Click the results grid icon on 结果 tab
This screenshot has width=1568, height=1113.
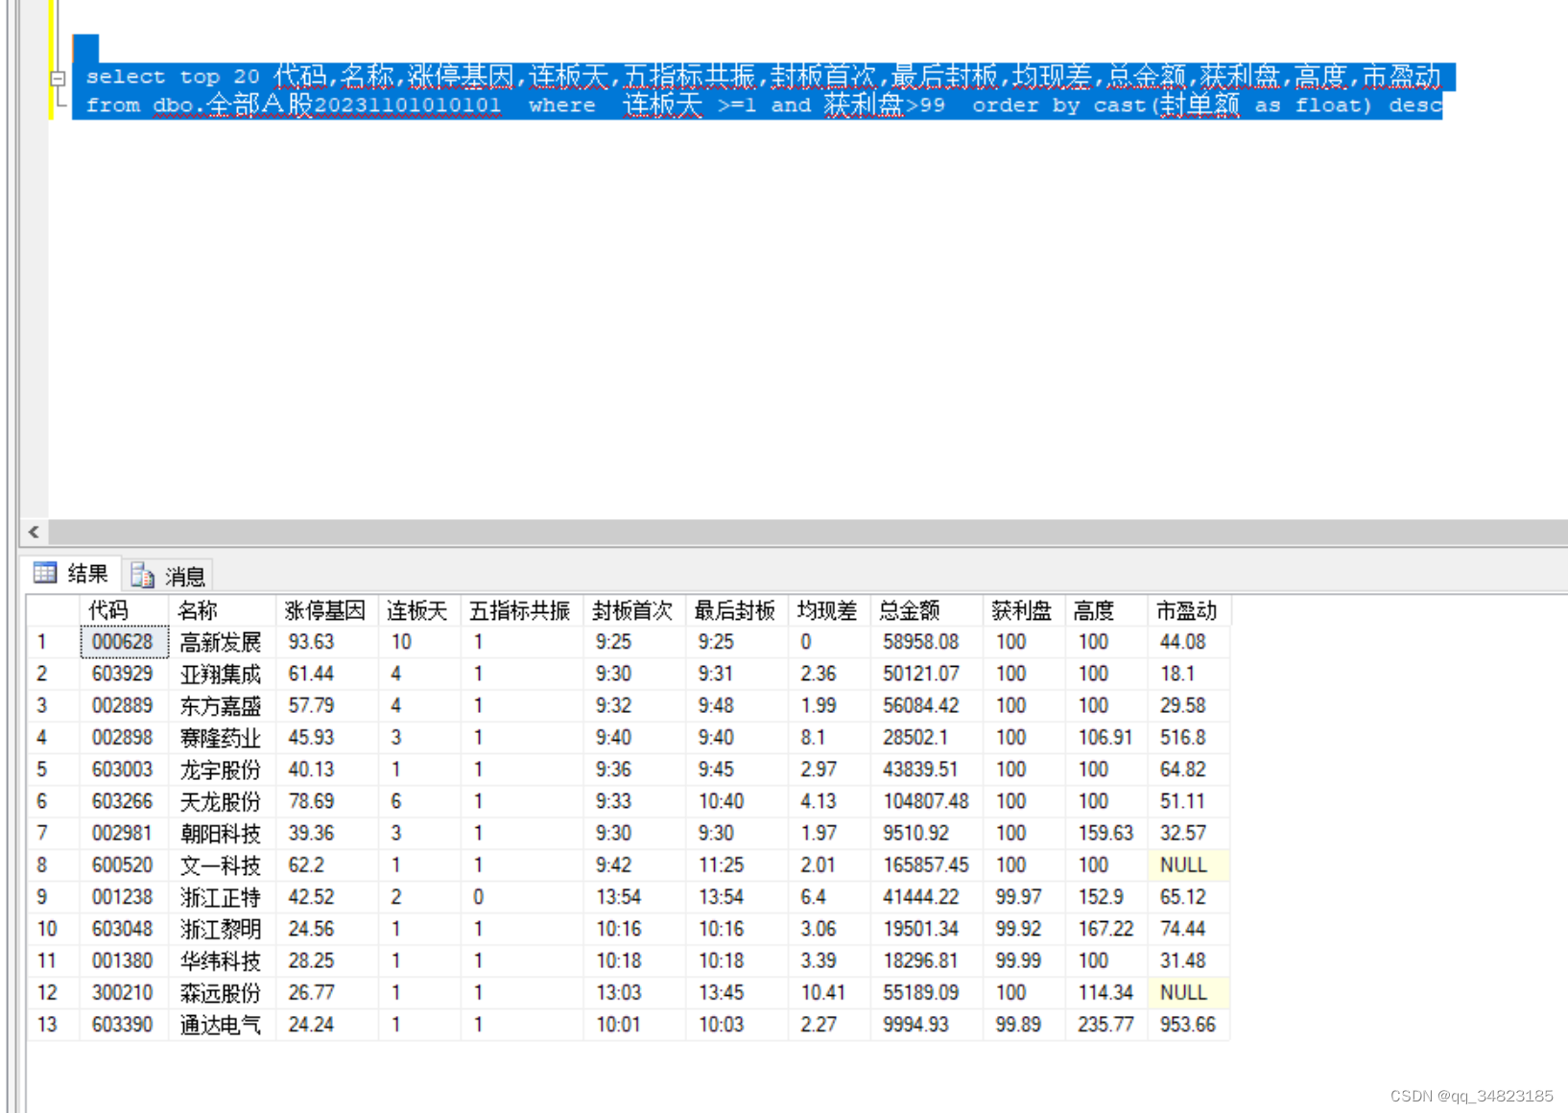click(x=45, y=573)
